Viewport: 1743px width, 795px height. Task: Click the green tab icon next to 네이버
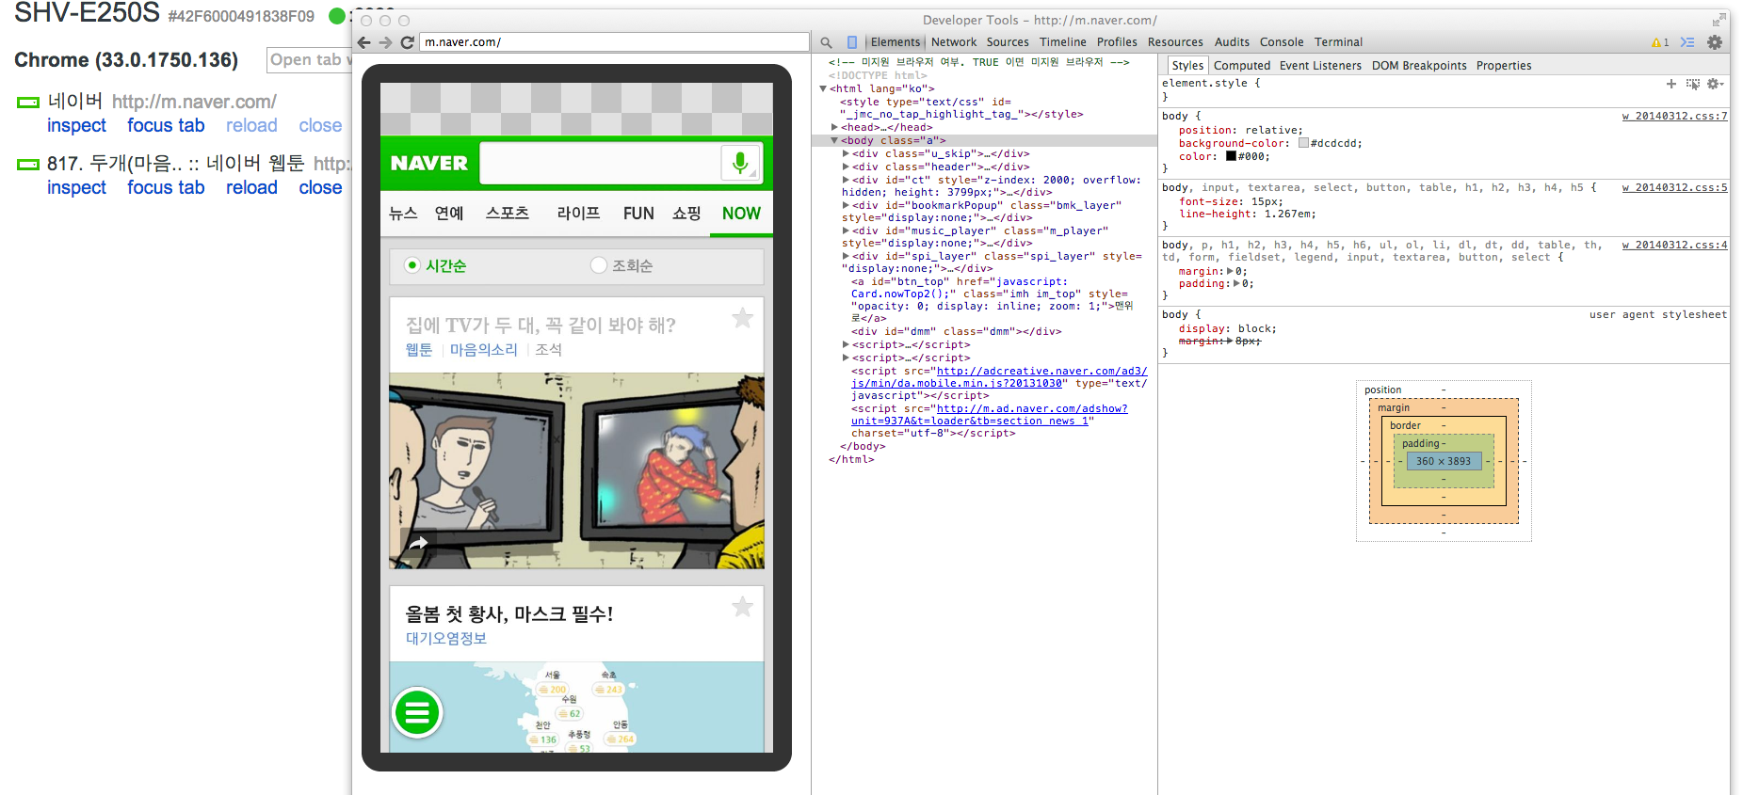pyautogui.click(x=28, y=102)
